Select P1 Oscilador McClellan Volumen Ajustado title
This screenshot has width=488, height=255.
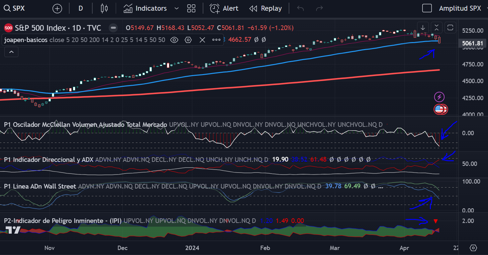coord(85,124)
